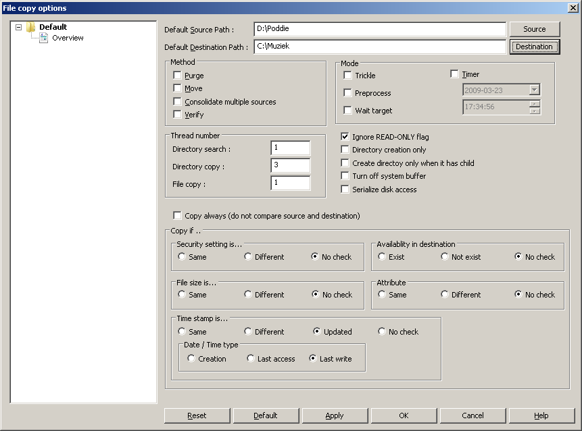This screenshot has width=582, height=431.
Task: Click the timer time spinner up arrow
Action: pos(535,103)
